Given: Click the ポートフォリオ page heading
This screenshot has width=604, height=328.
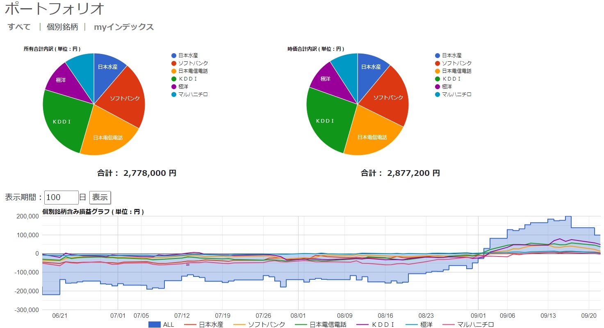Looking at the screenshot, I should (x=55, y=9).
